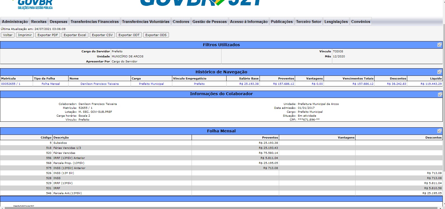Image resolution: width=445 pixels, height=209 pixels.
Task: Export report with Exportar Excel
Action: tap(75, 35)
